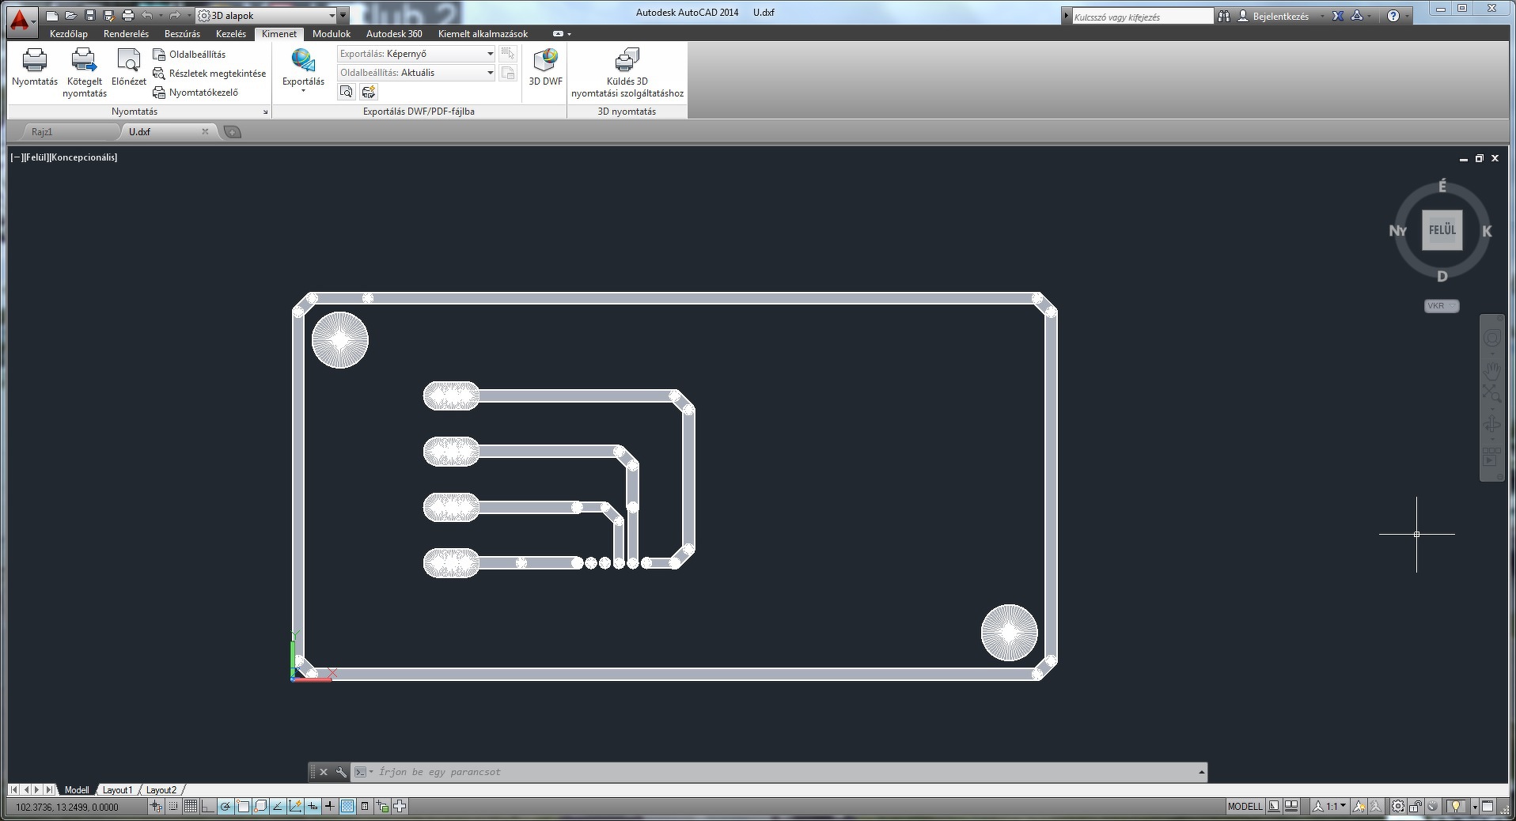Click the Open file folder icon

point(70,15)
